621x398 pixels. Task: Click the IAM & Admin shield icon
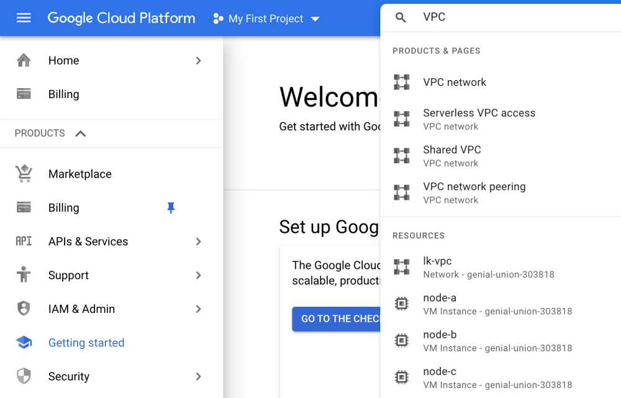point(24,309)
